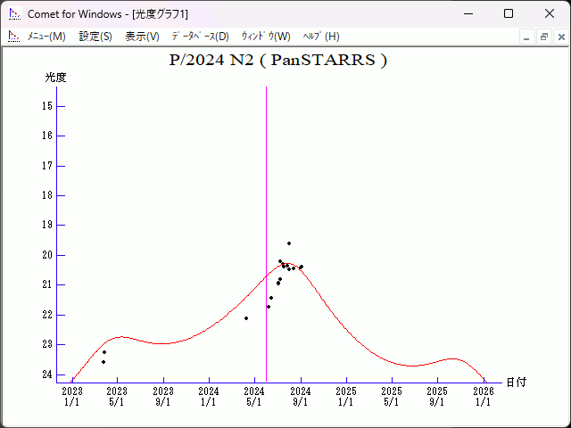Maximize the Comet for Windows window
The height and width of the screenshot is (428, 571).
click(508, 13)
